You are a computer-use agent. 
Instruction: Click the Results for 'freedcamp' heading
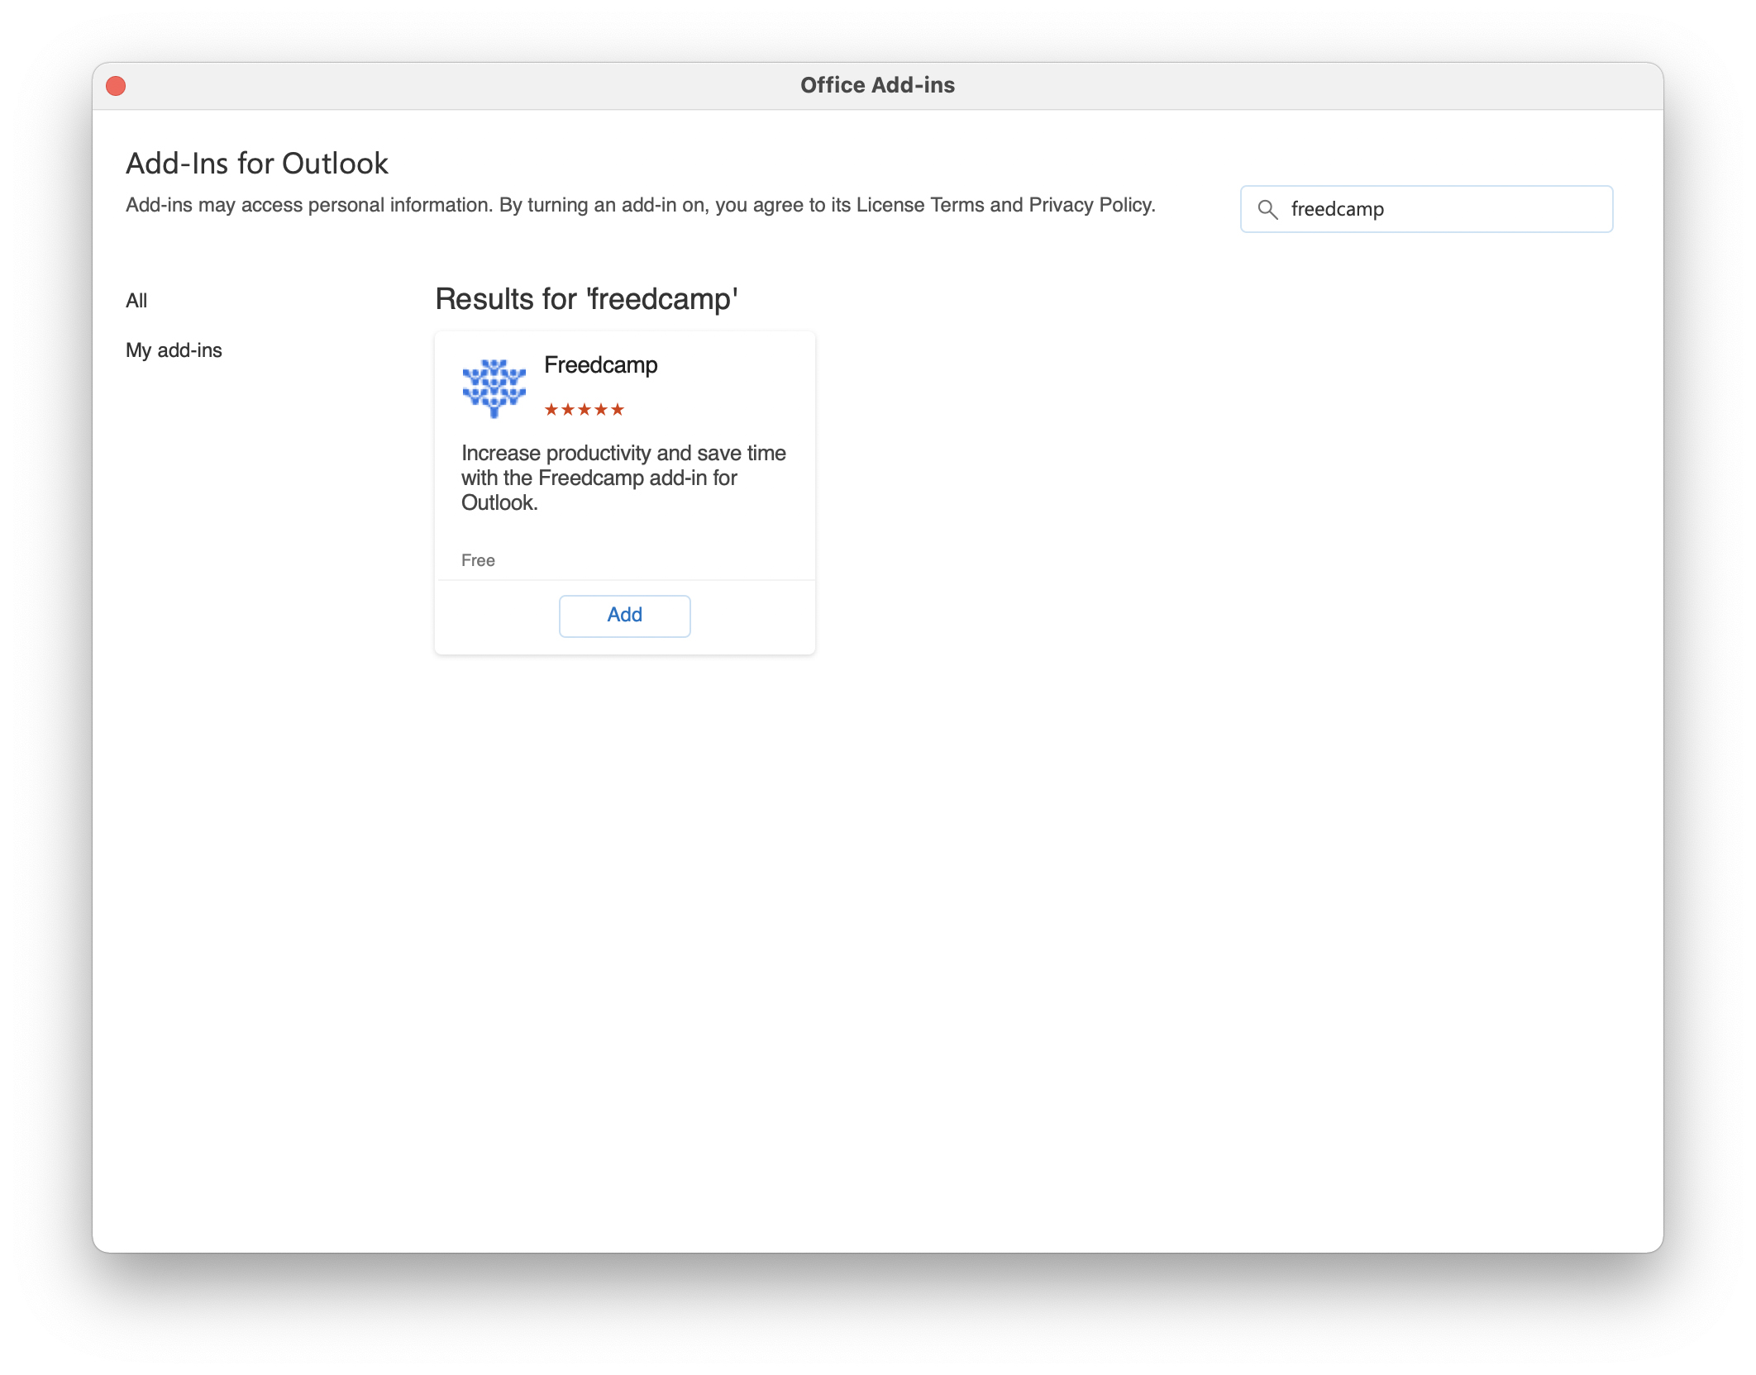pyautogui.click(x=586, y=299)
